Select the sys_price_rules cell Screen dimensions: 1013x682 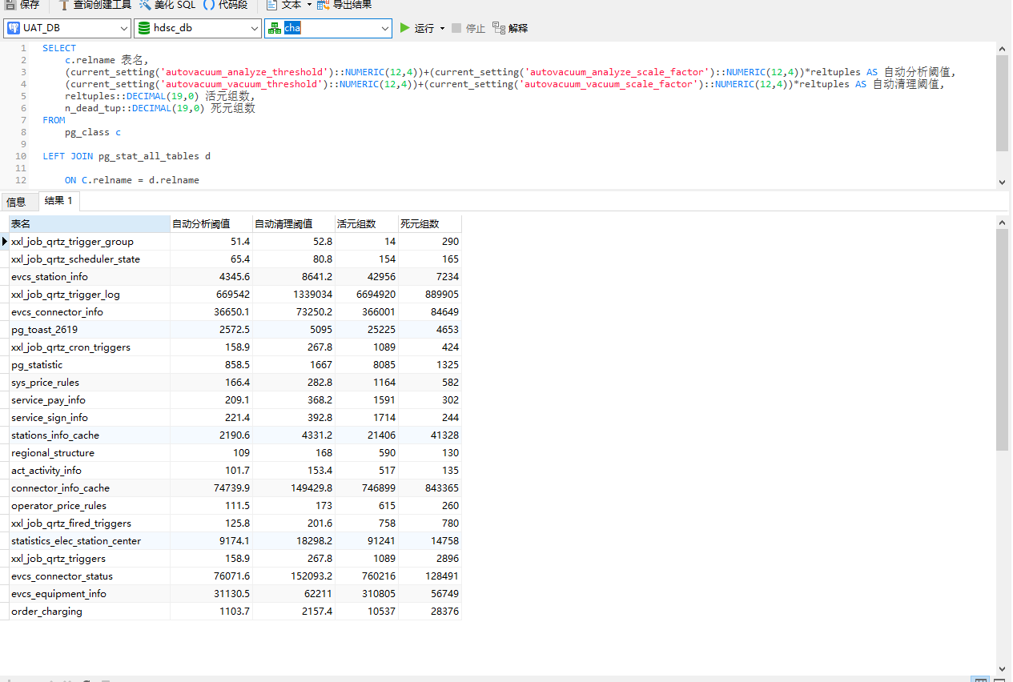click(x=90, y=383)
